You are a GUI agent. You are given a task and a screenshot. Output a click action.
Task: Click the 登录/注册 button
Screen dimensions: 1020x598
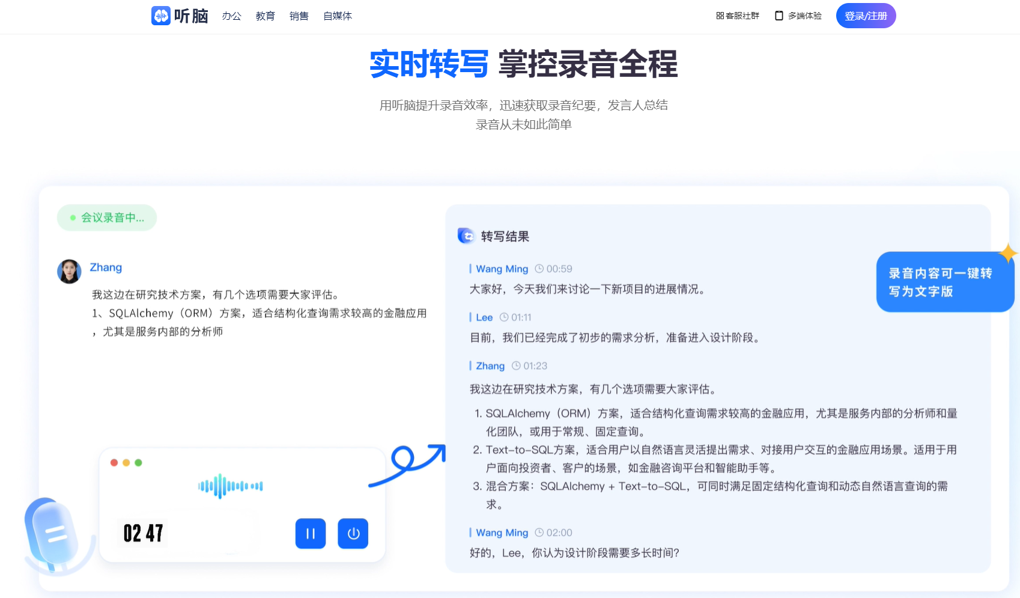click(x=866, y=16)
